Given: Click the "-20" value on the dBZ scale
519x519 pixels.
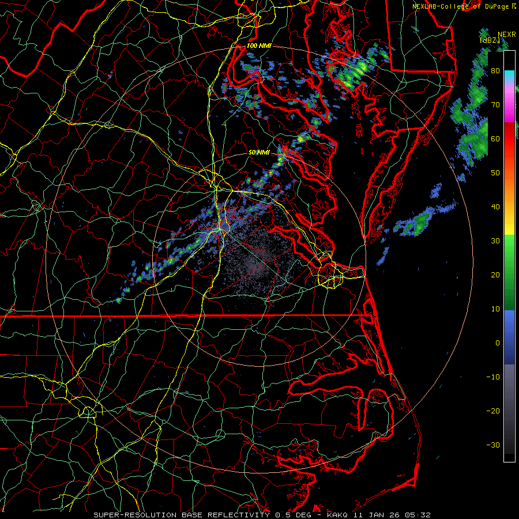Looking at the screenshot, I should pos(493,411).
